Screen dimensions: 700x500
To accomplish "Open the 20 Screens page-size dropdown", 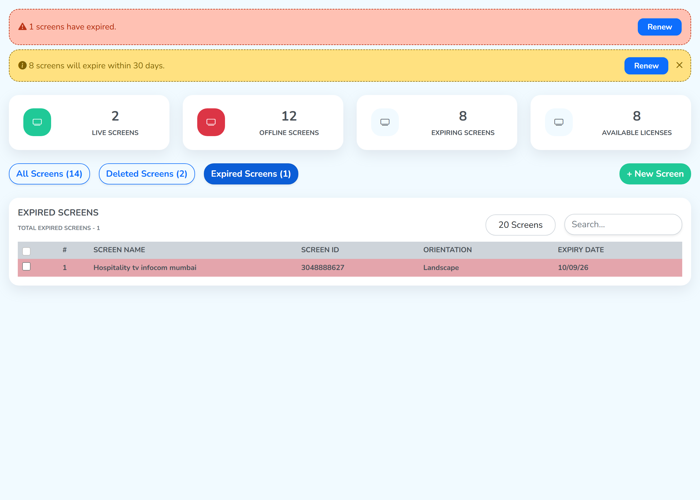I will 520,225.
